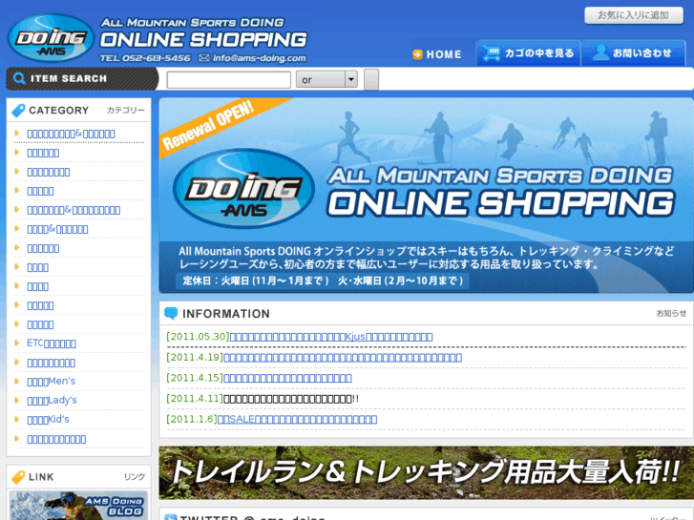Open the category link starting with ETC
694x520 pixels.
[52, 343]
